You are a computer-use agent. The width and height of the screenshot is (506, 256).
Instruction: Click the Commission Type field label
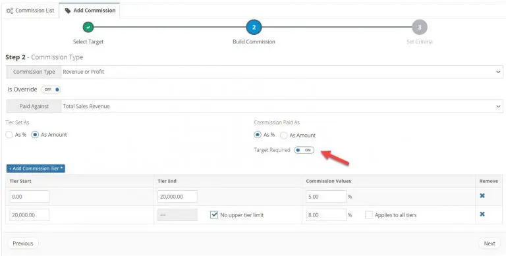(x=34, y=72)
